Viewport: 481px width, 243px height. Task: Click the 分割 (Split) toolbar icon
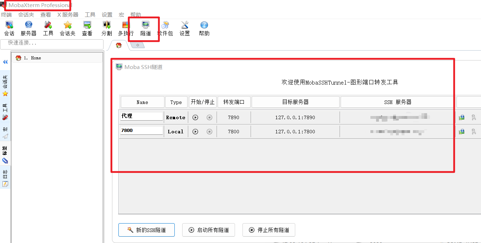[x=106, y=28]
